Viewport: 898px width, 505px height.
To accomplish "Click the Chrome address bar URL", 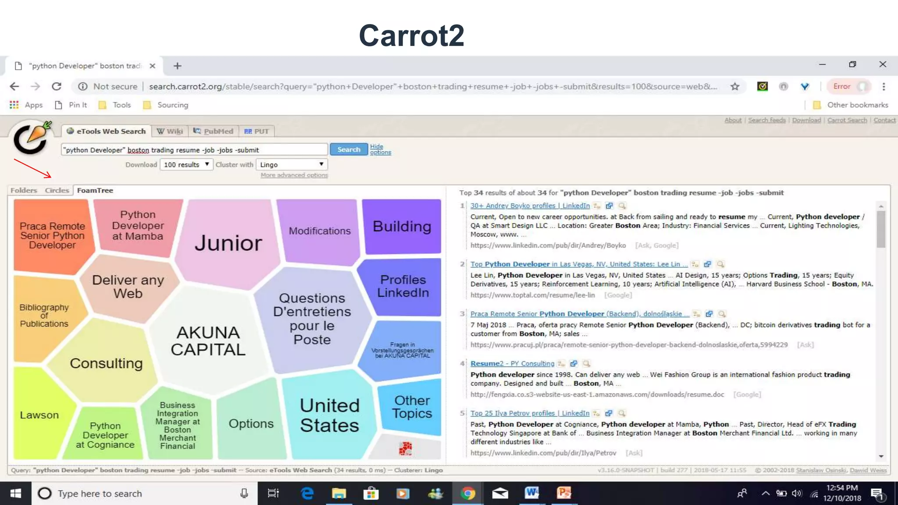I will (432, 86).
